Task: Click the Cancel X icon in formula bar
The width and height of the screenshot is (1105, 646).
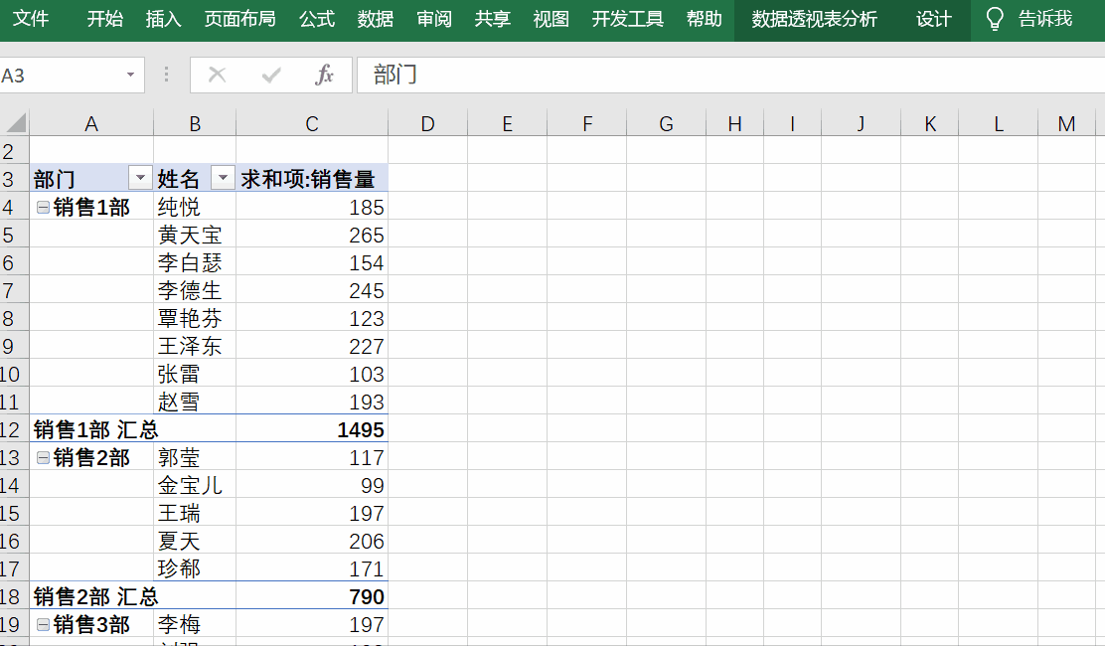Action: pos(217,76)
